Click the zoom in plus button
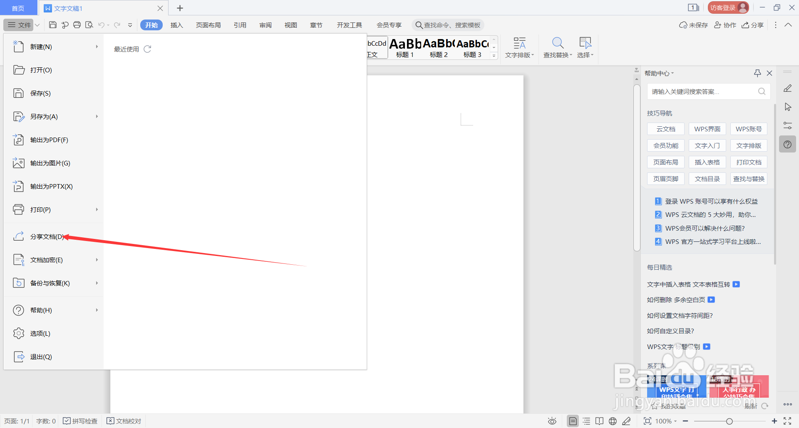 point(774,421)
